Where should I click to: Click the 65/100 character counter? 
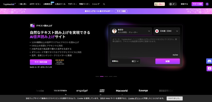click(175, 55)
